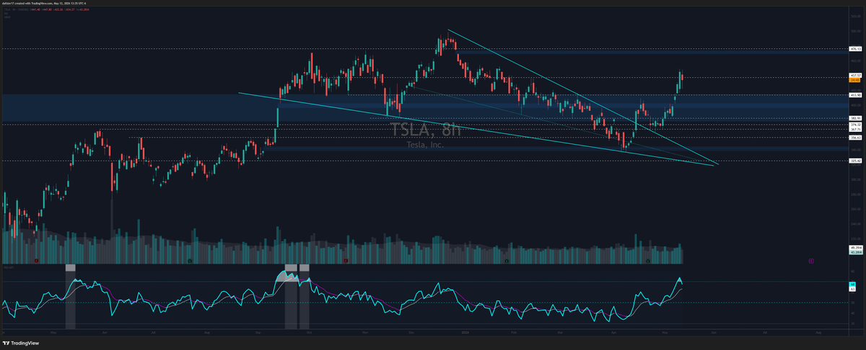866x350 pixels.
Task: Click the orange countdown label on price axis
Action: (x=856, y=80)
